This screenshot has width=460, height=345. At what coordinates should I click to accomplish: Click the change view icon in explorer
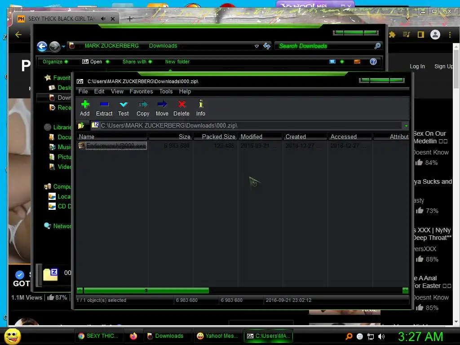coord(332,62)
